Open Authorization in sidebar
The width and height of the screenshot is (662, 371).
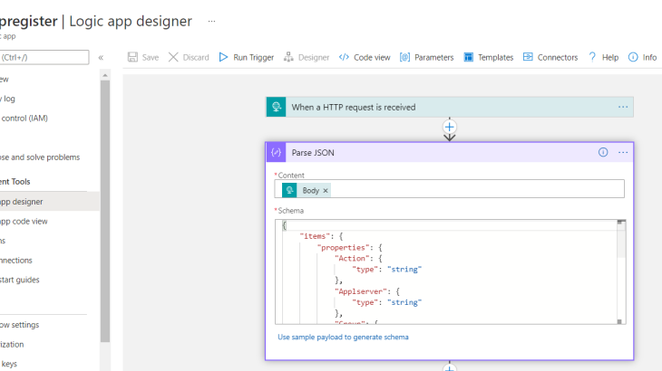tap(12, 344)
